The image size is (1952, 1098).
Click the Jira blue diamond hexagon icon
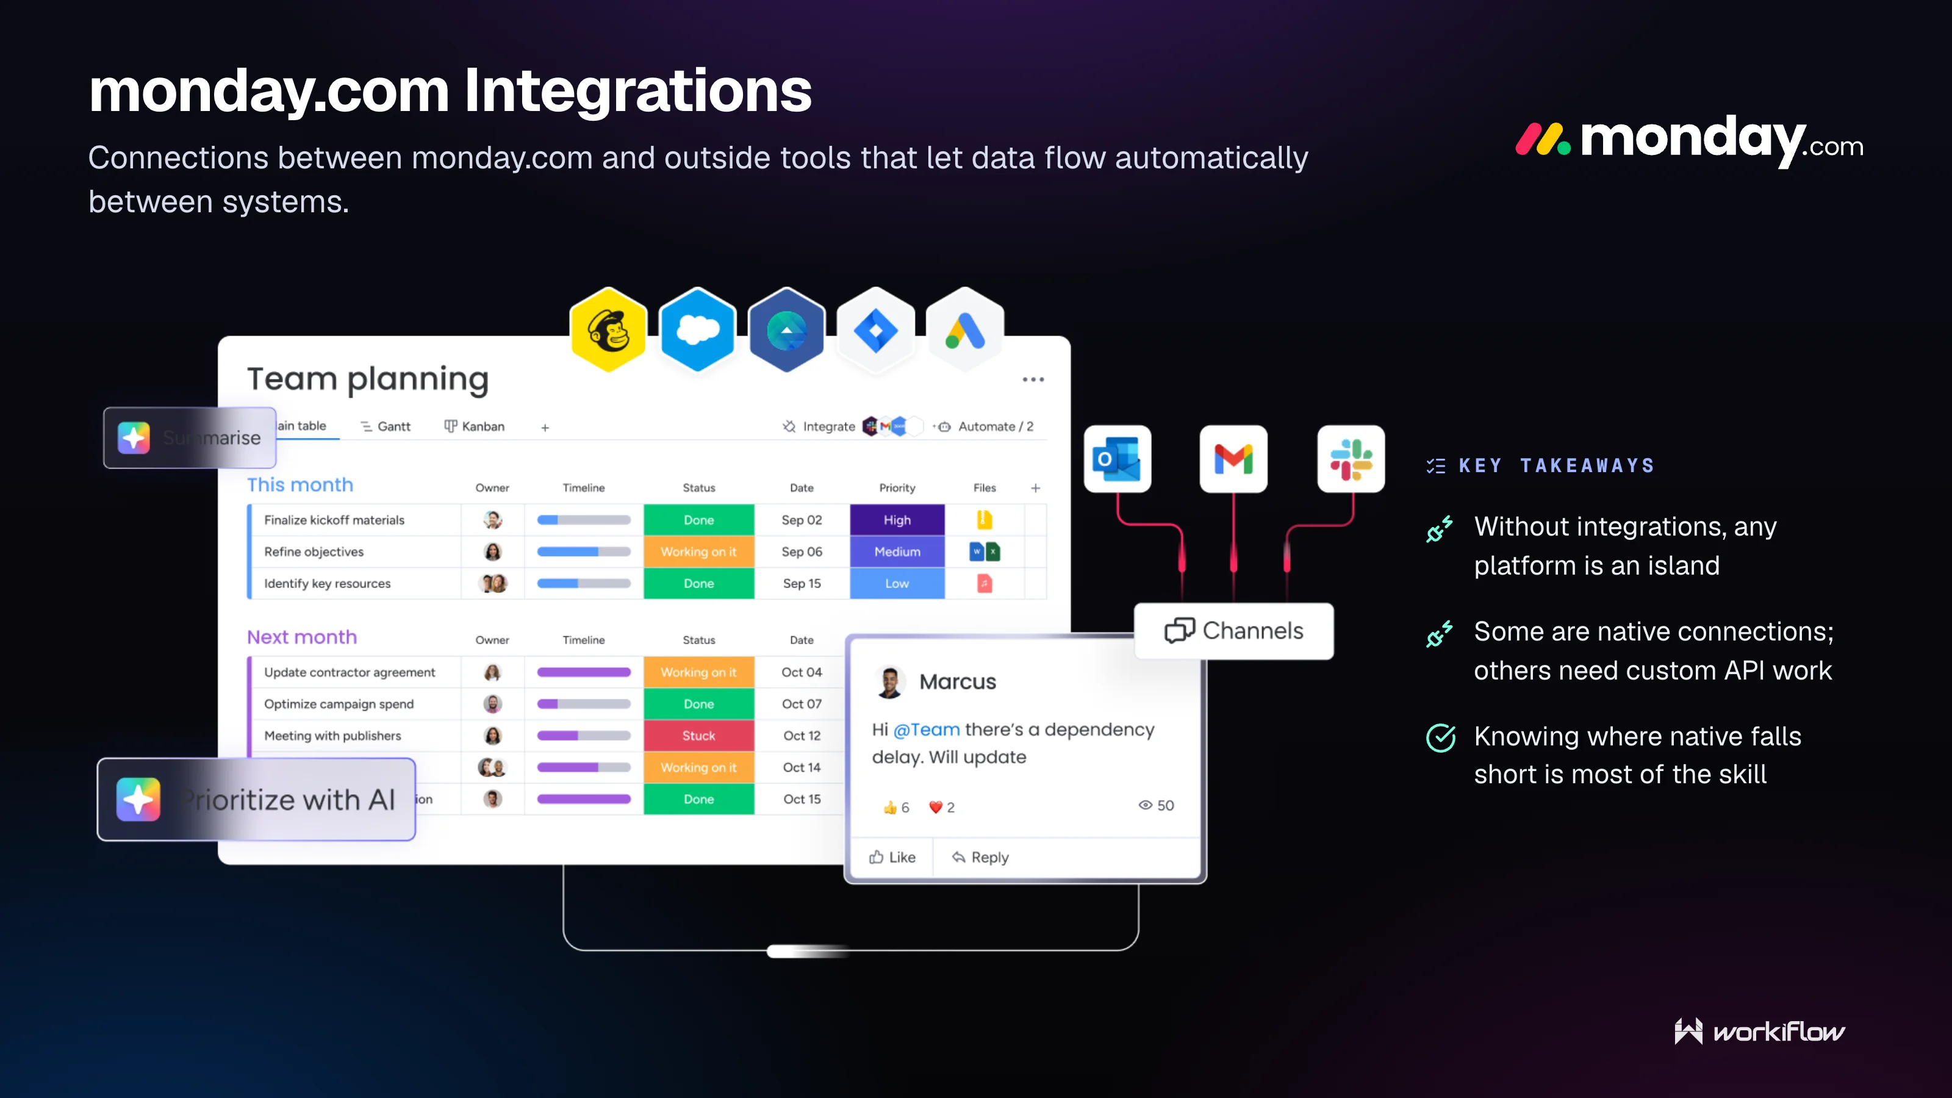click(x=876, y=331)
